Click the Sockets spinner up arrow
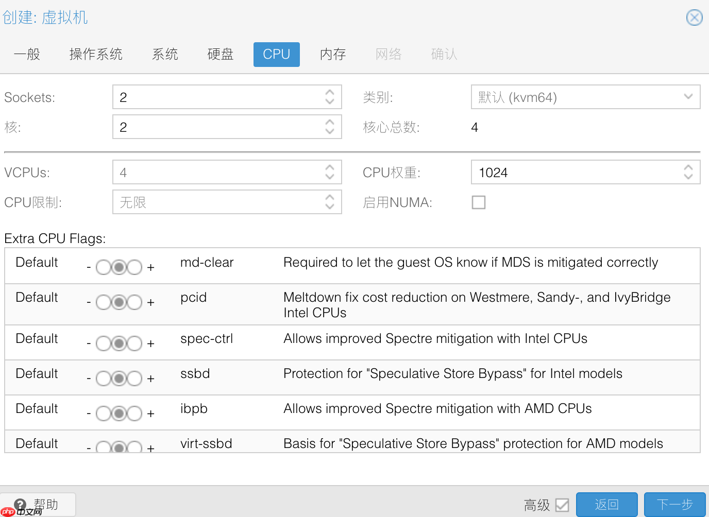The height and width of the screenshot is (517, 709). (330, 93)
